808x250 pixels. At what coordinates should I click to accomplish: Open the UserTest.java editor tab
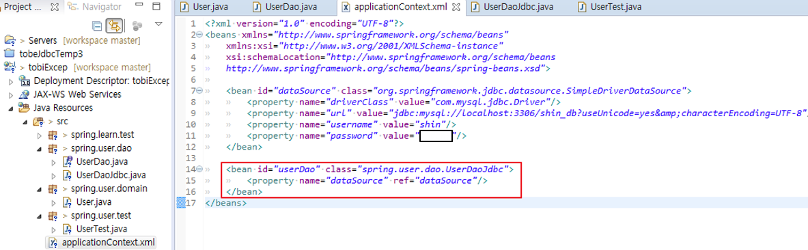click(x=609, y=8)
